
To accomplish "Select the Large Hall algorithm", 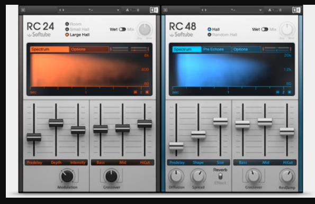I will coord(77,35).
